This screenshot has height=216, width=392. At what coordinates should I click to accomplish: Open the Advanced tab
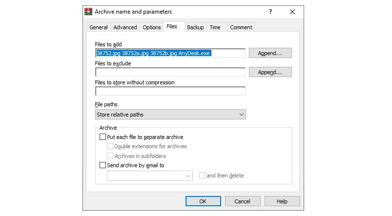pyautogui.click(x=125, y=27)
